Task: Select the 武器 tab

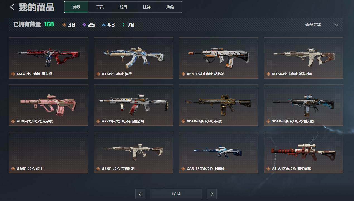Action: (76, 7)
